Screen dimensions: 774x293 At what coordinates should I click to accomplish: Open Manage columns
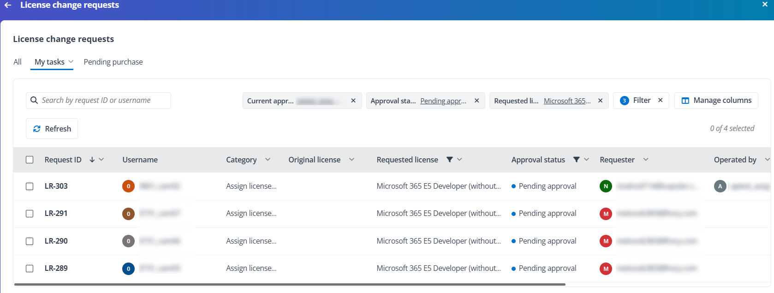(x=716, y=101)
